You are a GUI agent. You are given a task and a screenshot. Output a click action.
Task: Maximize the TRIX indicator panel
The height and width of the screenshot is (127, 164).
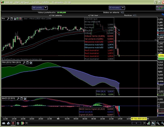coord(27,62)
